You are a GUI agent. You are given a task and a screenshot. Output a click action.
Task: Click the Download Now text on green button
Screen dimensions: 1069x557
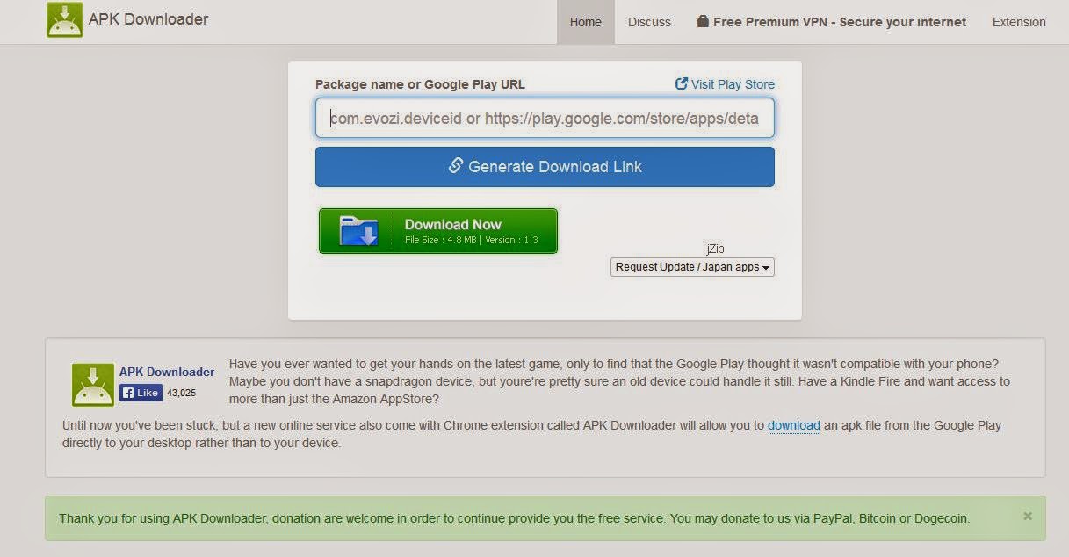tap(452, 224)
